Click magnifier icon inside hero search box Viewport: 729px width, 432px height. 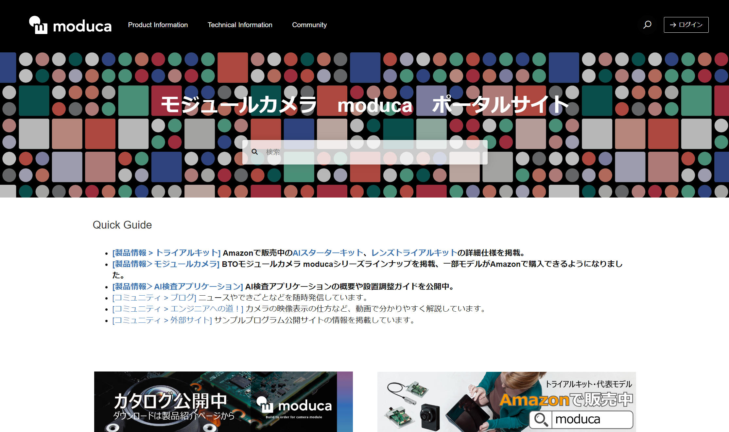[x=255, y=152]
